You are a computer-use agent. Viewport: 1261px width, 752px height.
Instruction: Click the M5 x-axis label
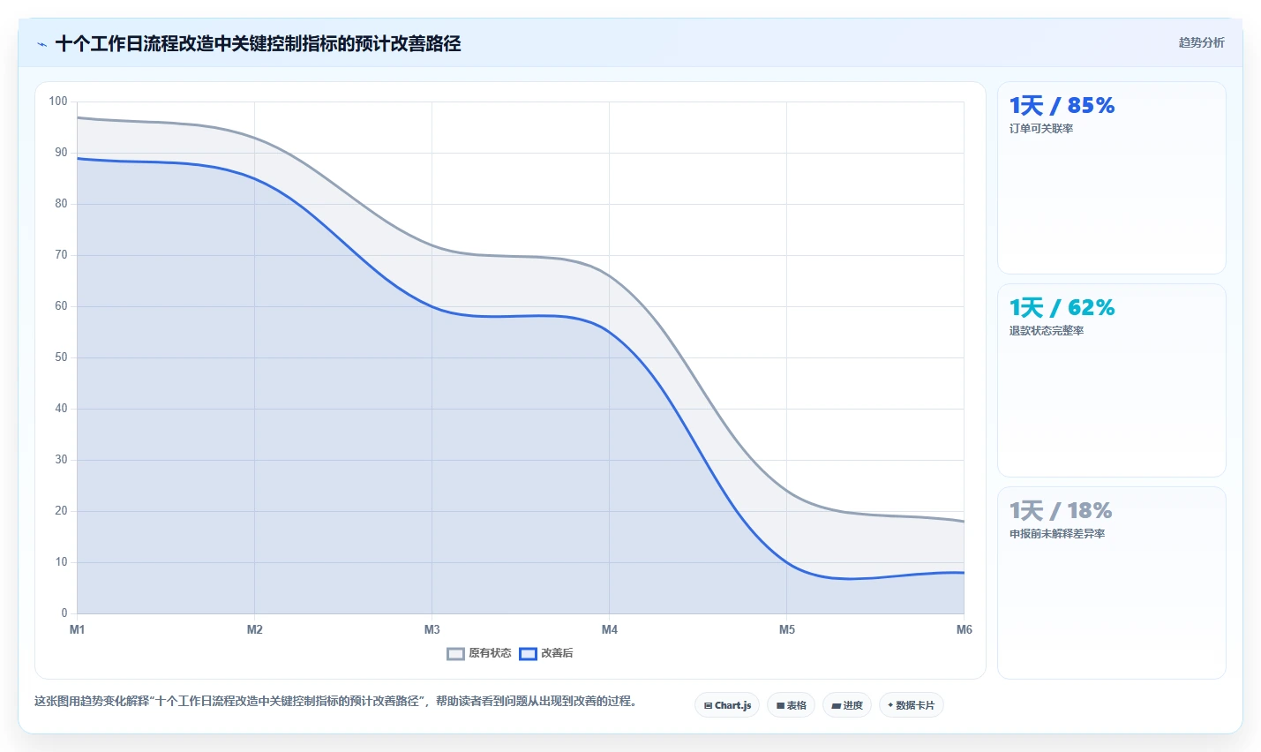[x=786, y=629]
